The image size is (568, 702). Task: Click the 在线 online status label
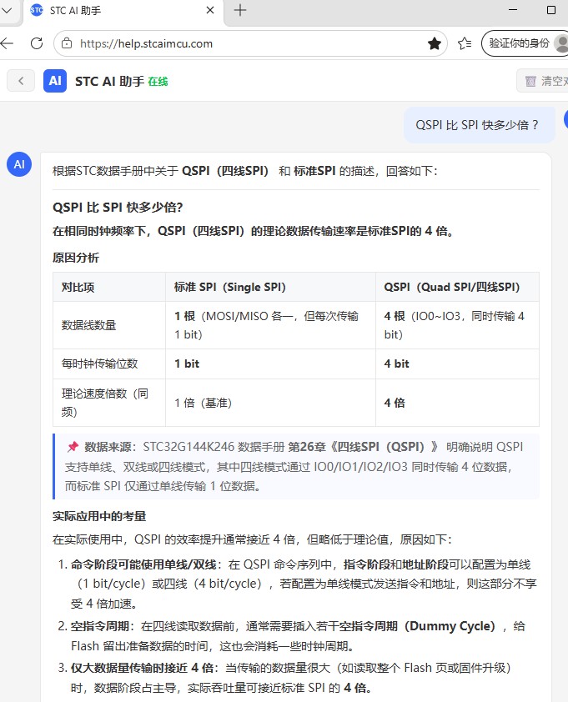point(158,82)
